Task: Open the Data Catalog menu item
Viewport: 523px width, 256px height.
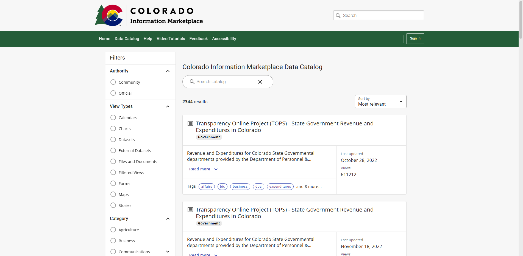Action: click(127, 38)
